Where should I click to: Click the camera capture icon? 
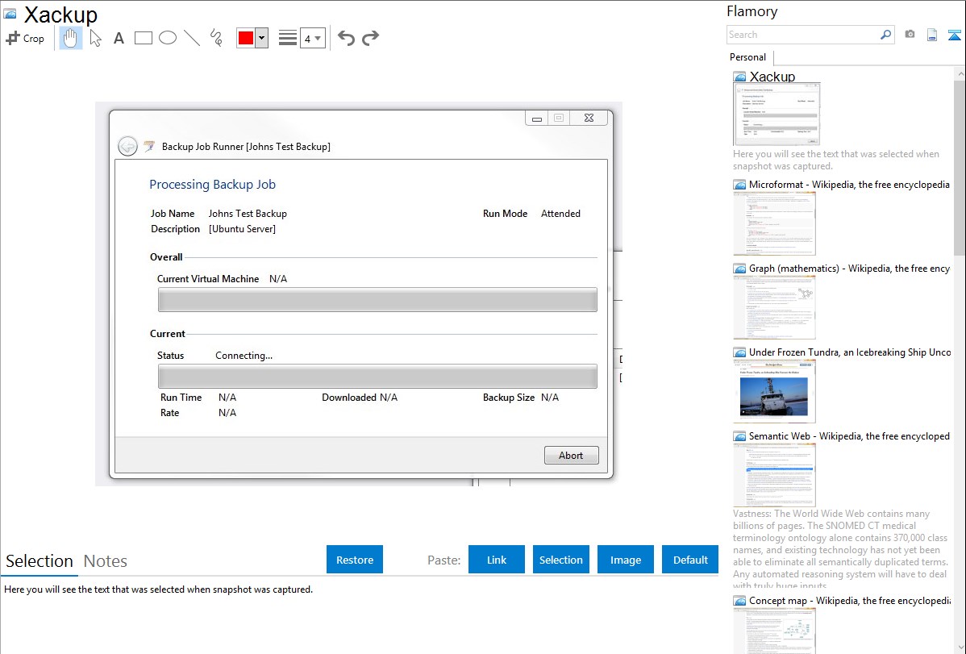tap(910, 35)
